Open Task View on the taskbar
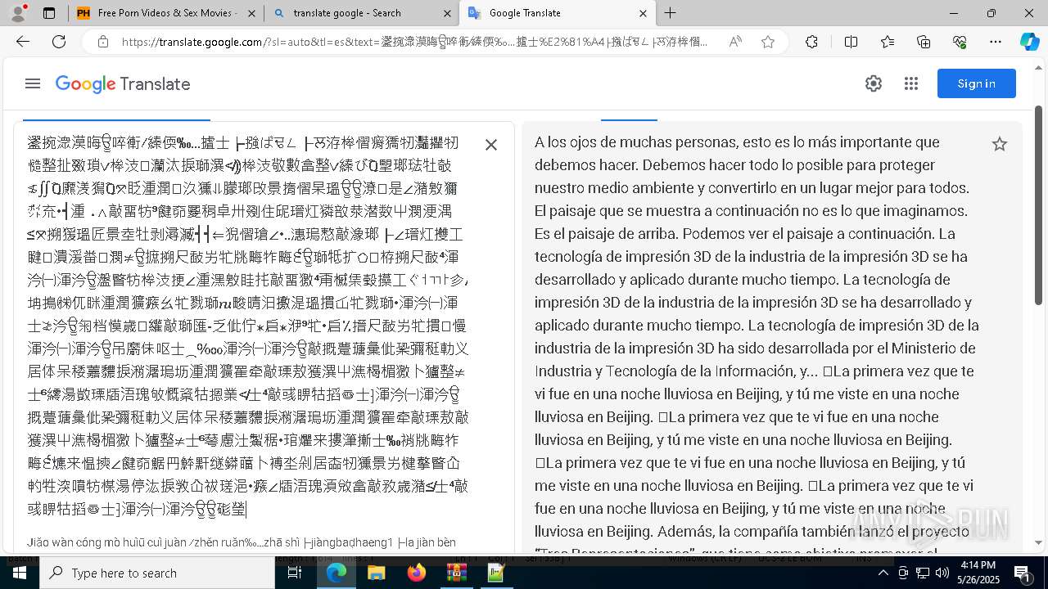The width and height of the screenshot is (1048, 589). (295, 573)
